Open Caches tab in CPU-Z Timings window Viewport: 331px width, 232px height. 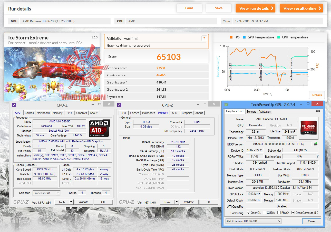[135, 113]
